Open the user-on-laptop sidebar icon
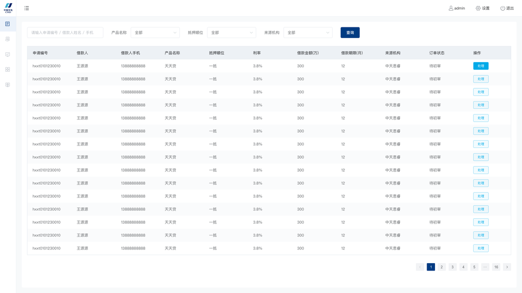 [8, 39]
